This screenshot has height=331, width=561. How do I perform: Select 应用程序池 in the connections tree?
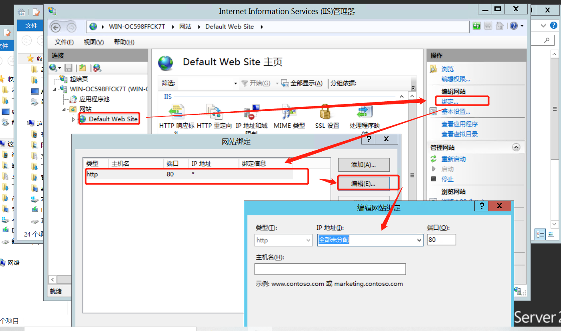coord(94,99)
